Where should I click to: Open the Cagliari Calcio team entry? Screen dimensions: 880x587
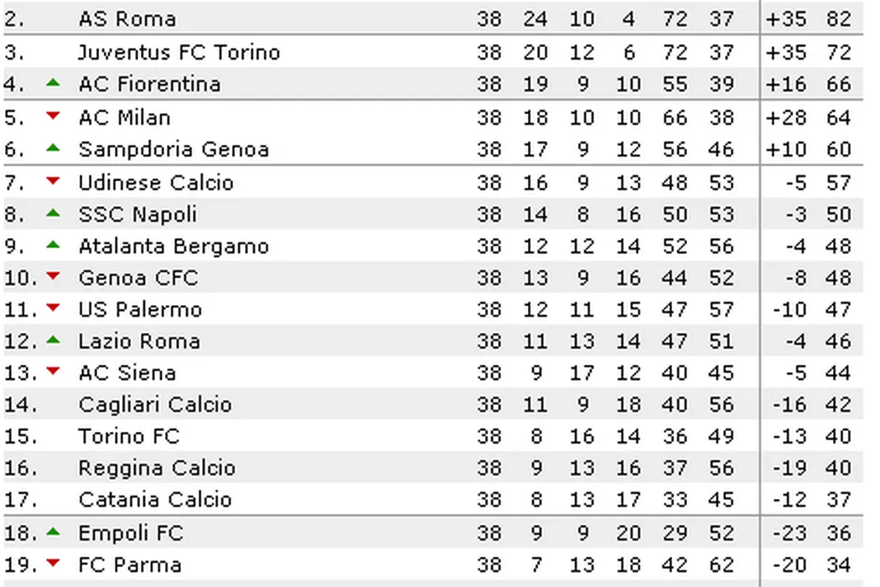point(155,405)
